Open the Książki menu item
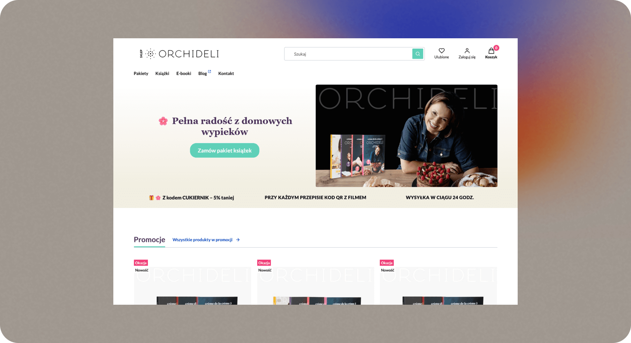 coord(162,73)
